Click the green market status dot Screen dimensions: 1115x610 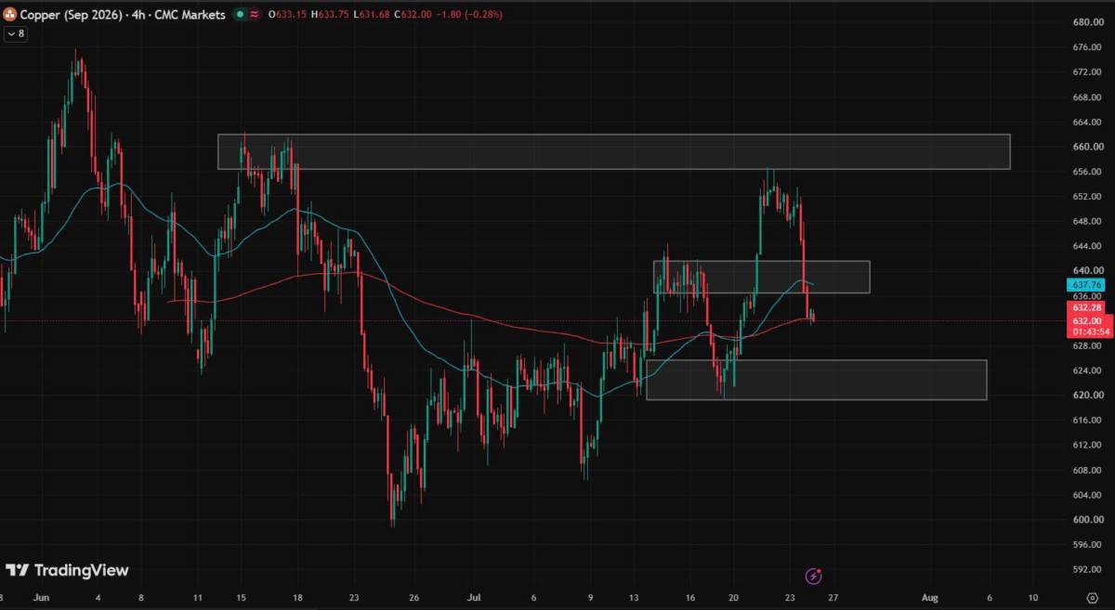point(240,15)
